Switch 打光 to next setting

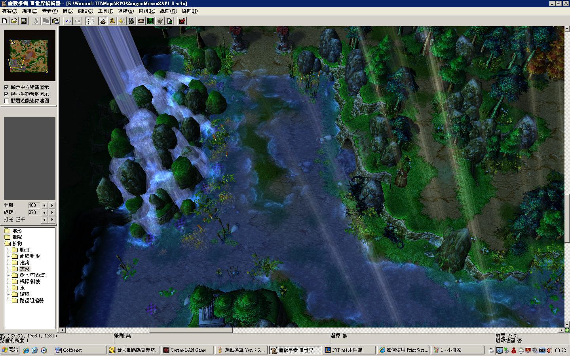pyautogui.click(x=52, y=220)
